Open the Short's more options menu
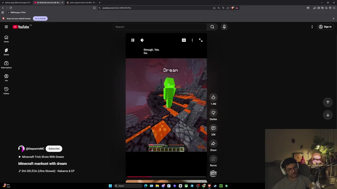Screen dimensions: 337x189 [x=192, y=40]
